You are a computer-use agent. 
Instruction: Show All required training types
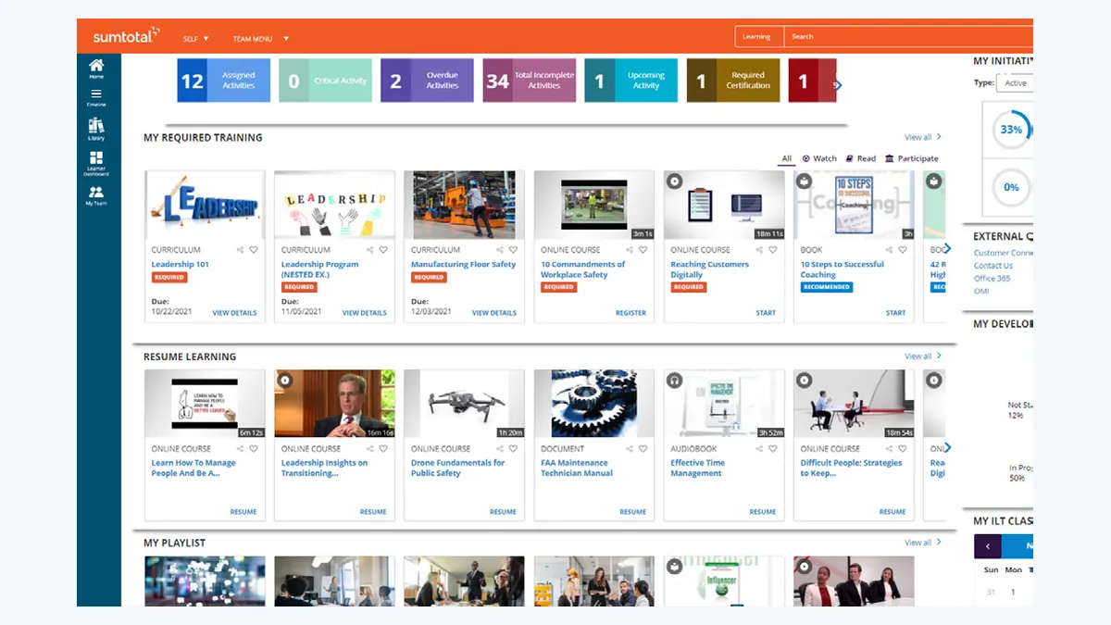point(787,158)
